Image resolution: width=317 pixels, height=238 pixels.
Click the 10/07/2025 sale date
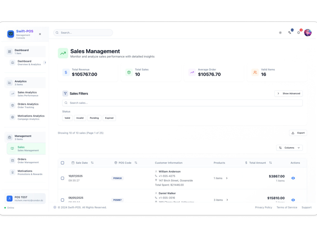pyautogui.click(x=75, y=176)
